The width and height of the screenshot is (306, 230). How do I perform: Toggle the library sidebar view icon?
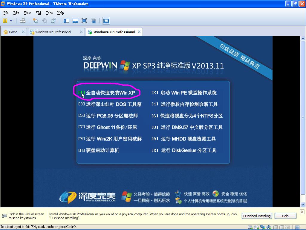click(66, 21)
